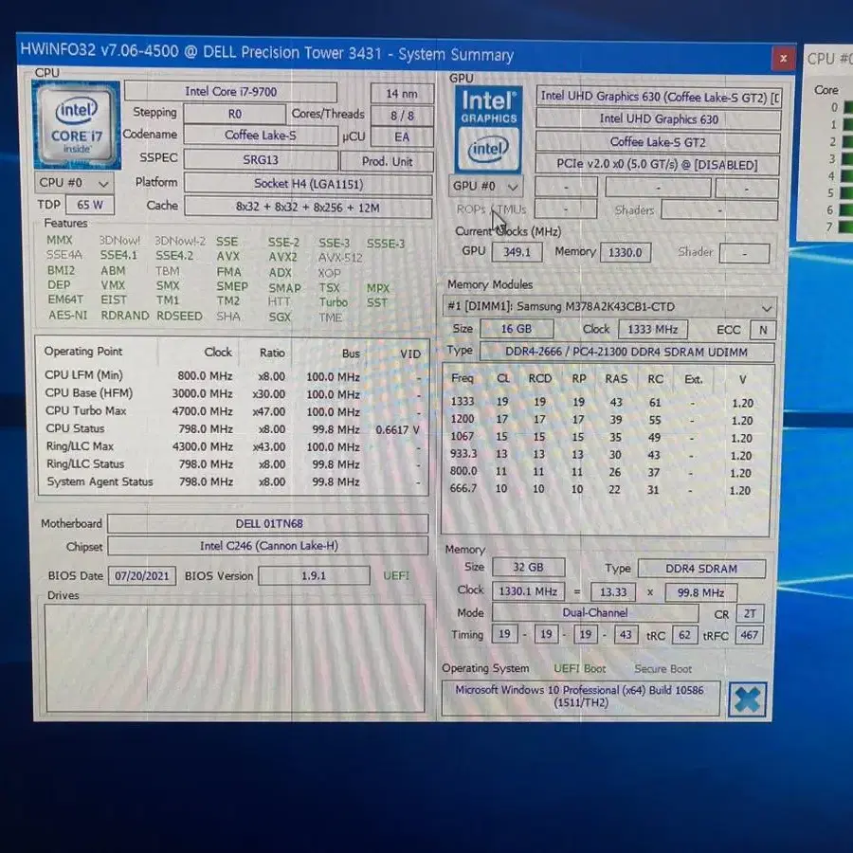Click the Intel Core i7-9700 name field

pos(230,91)
